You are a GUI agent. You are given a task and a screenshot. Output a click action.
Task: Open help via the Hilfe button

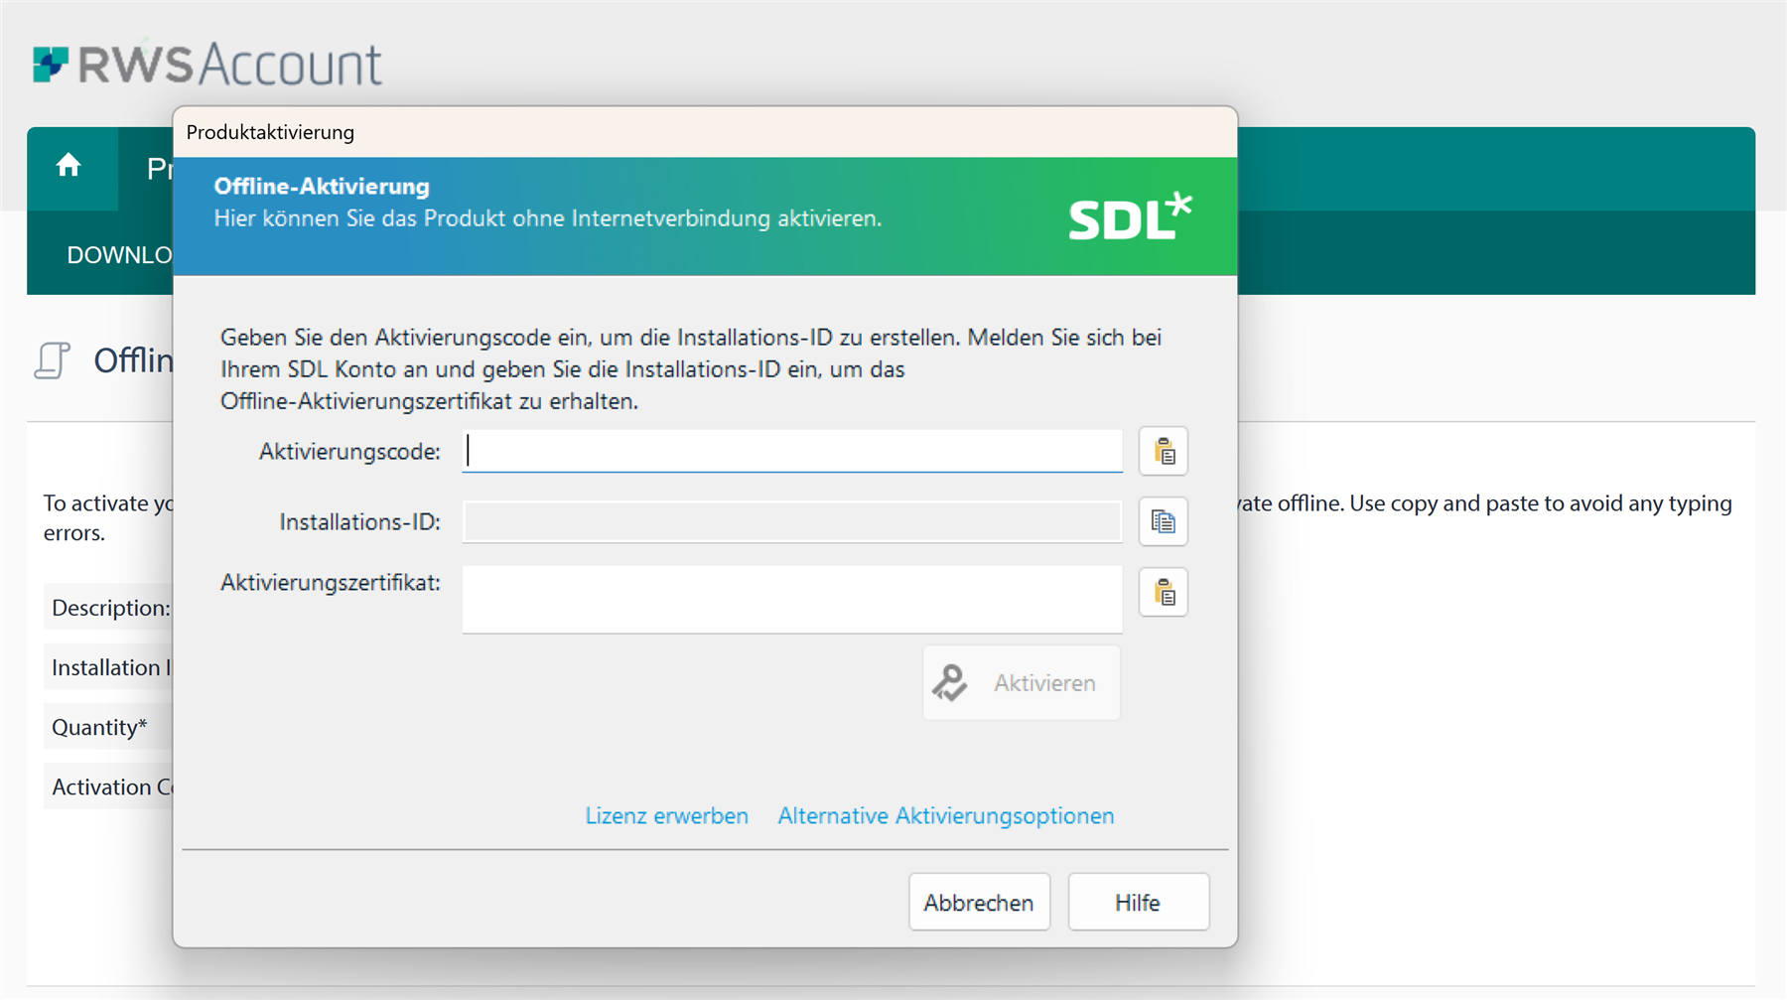click(x=1138, y=902)
